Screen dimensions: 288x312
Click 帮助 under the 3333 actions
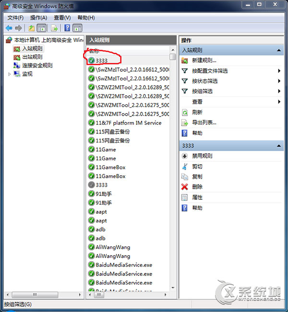[x=197, y=208]
